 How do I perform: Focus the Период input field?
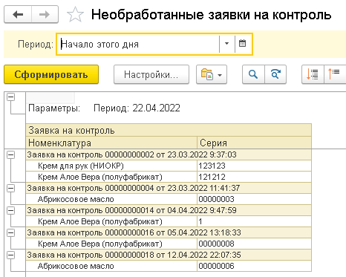(x=139, y=44)
